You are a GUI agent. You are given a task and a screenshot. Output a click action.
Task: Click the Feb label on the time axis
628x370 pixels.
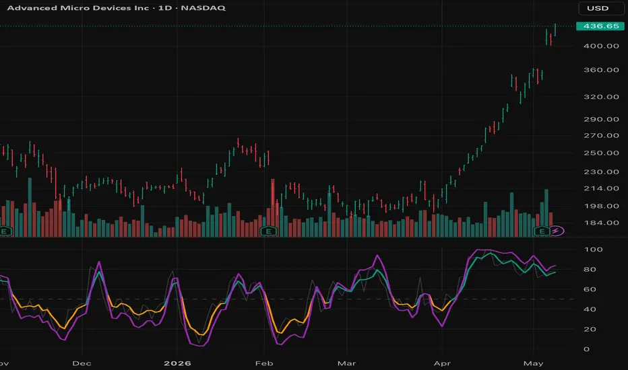pyautogui.click(x=264, y=363)
